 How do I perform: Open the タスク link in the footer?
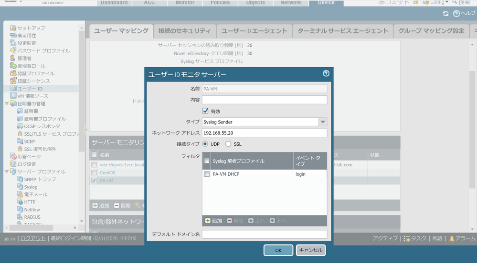415,238
